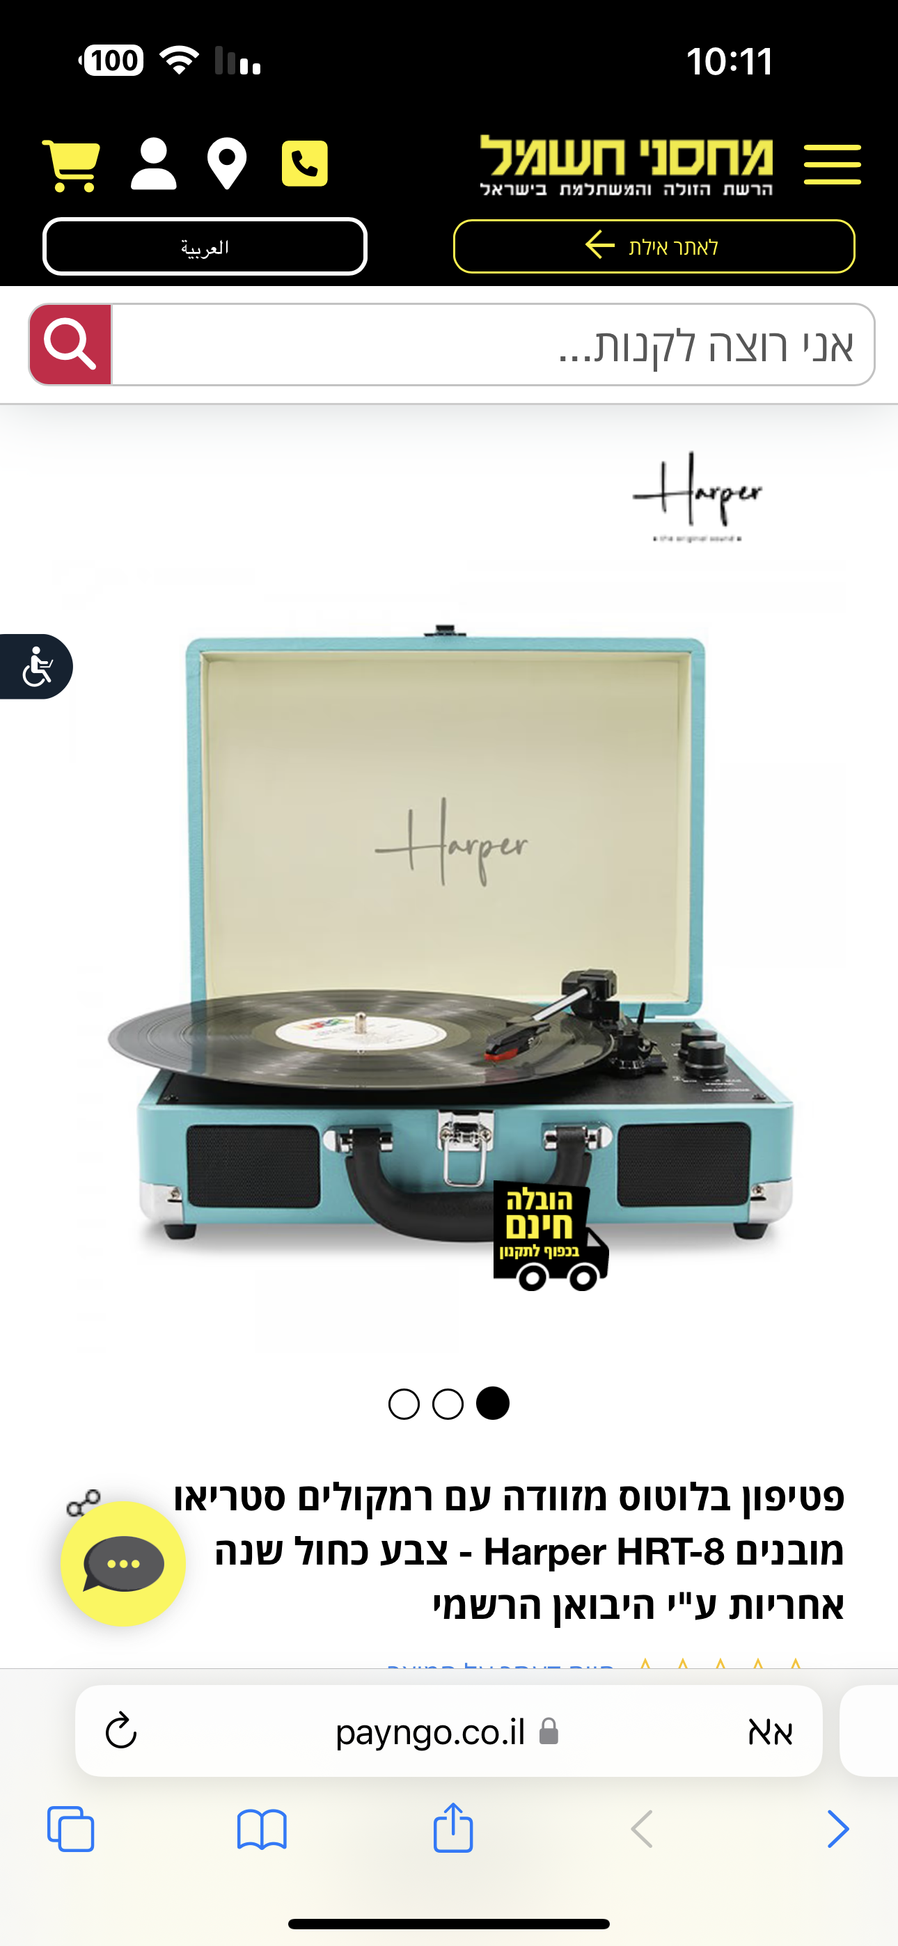The image size is (898, 1946).
Task: Open Safari bookmarks
Action: [262, 1829]
